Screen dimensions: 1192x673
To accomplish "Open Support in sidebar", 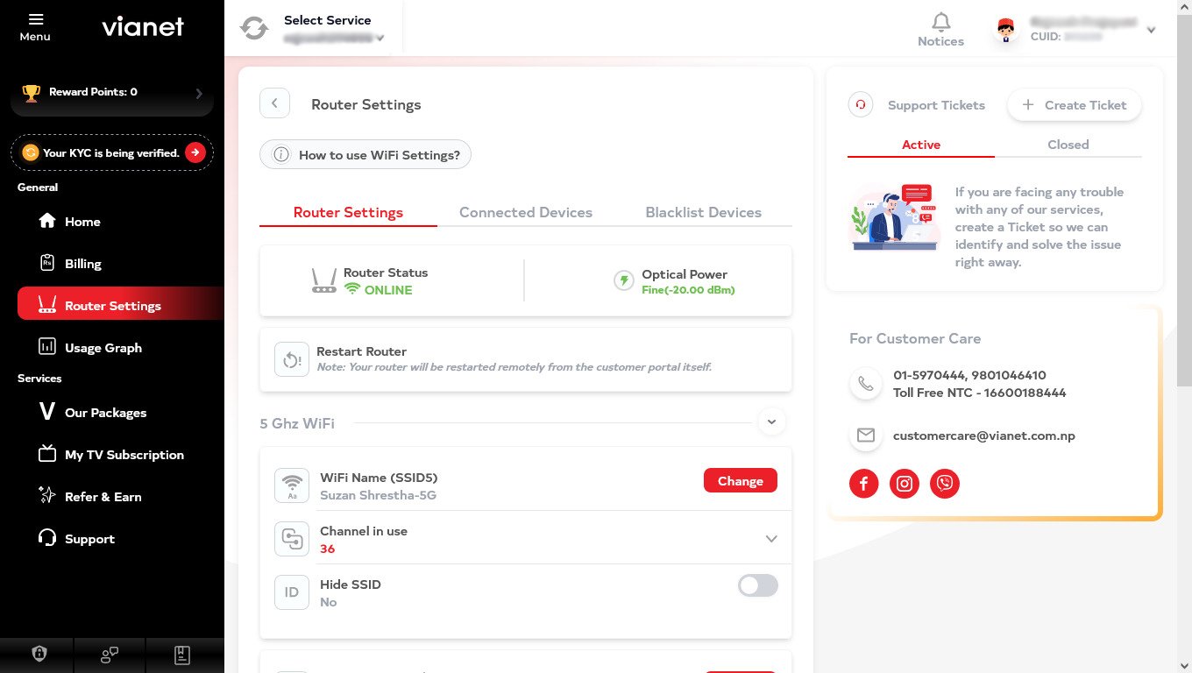I will 121,539.
